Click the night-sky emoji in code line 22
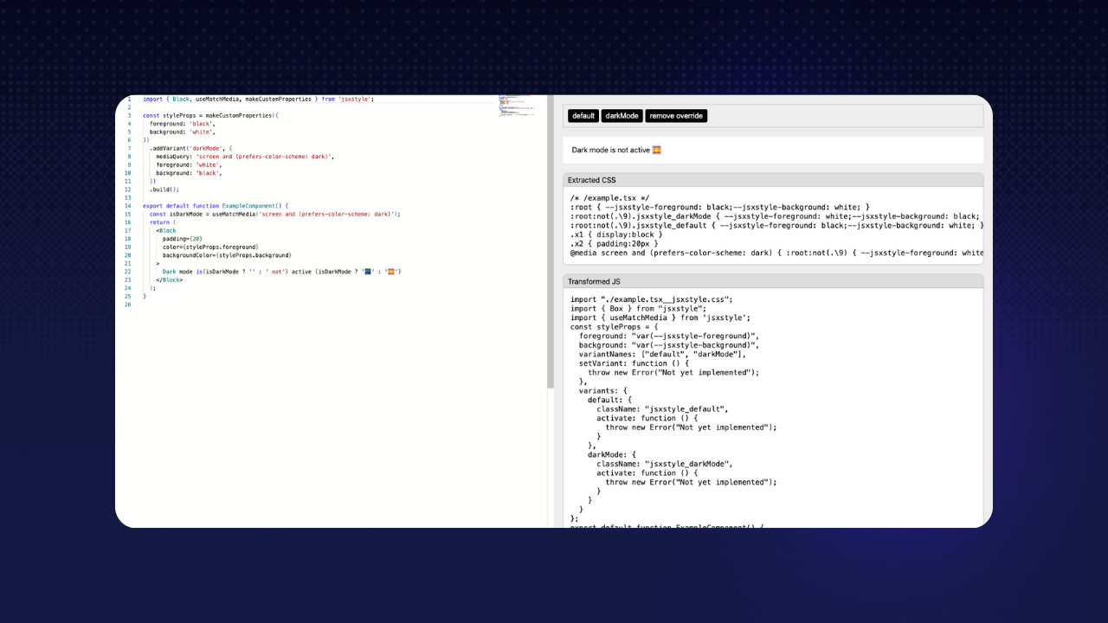This screenshot has height=623, width=1108. tap(368, 272)
